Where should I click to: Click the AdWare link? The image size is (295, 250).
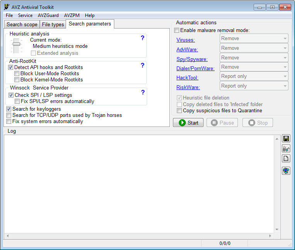187,50
